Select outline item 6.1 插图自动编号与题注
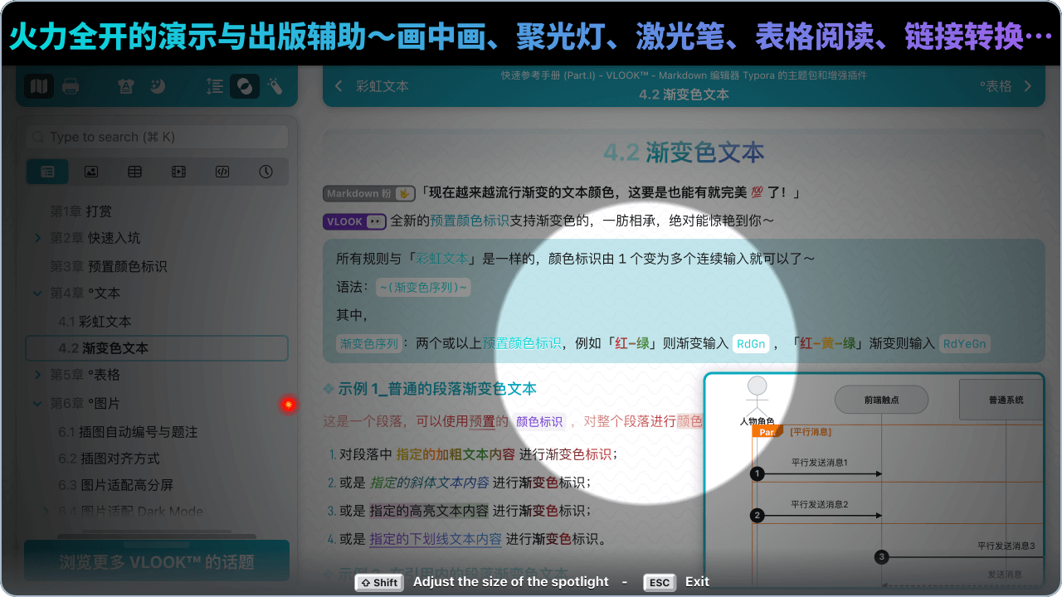Viewport: 1062px width, 597px height. (128, 432)
